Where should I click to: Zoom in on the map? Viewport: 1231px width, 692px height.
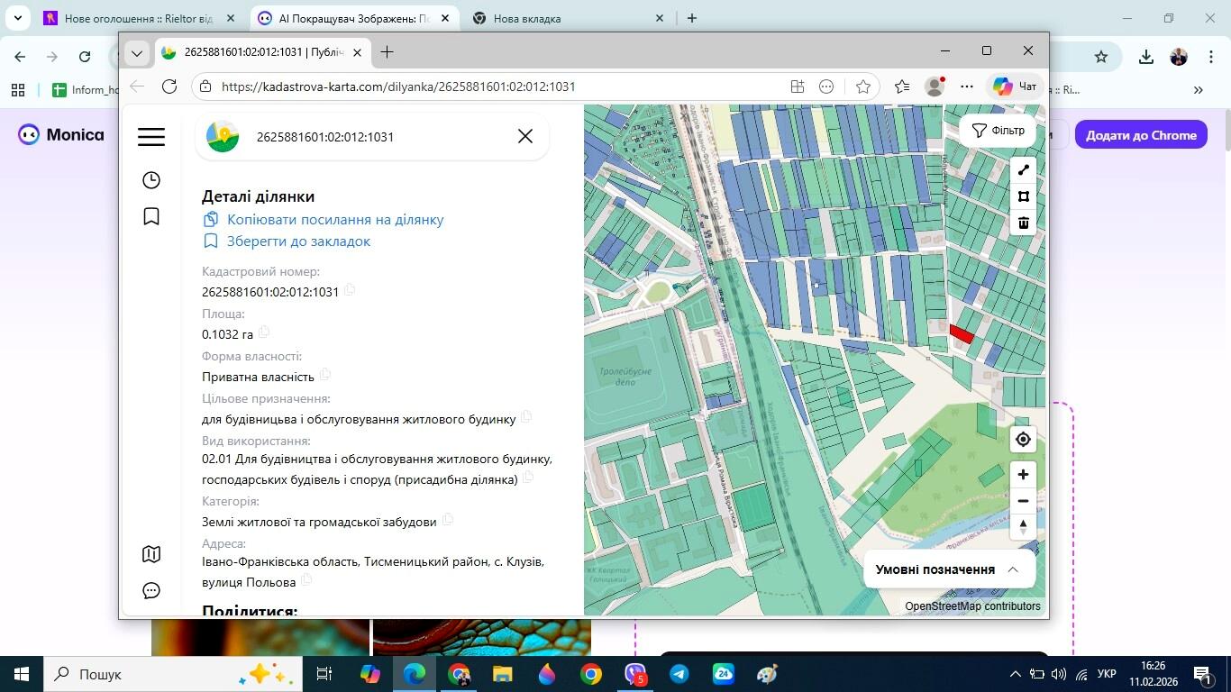[x=1023, y=475]
